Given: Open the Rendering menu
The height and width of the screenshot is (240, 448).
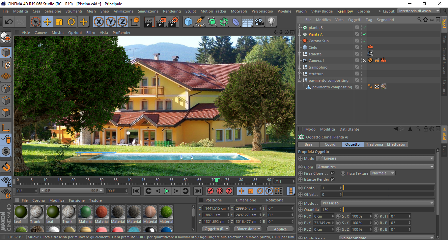Looking at the screenshot, I should click(x=172, y=11).
